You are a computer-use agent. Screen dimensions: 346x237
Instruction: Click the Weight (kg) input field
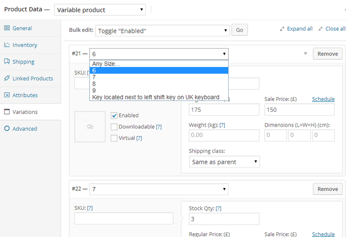click(224, 135)
